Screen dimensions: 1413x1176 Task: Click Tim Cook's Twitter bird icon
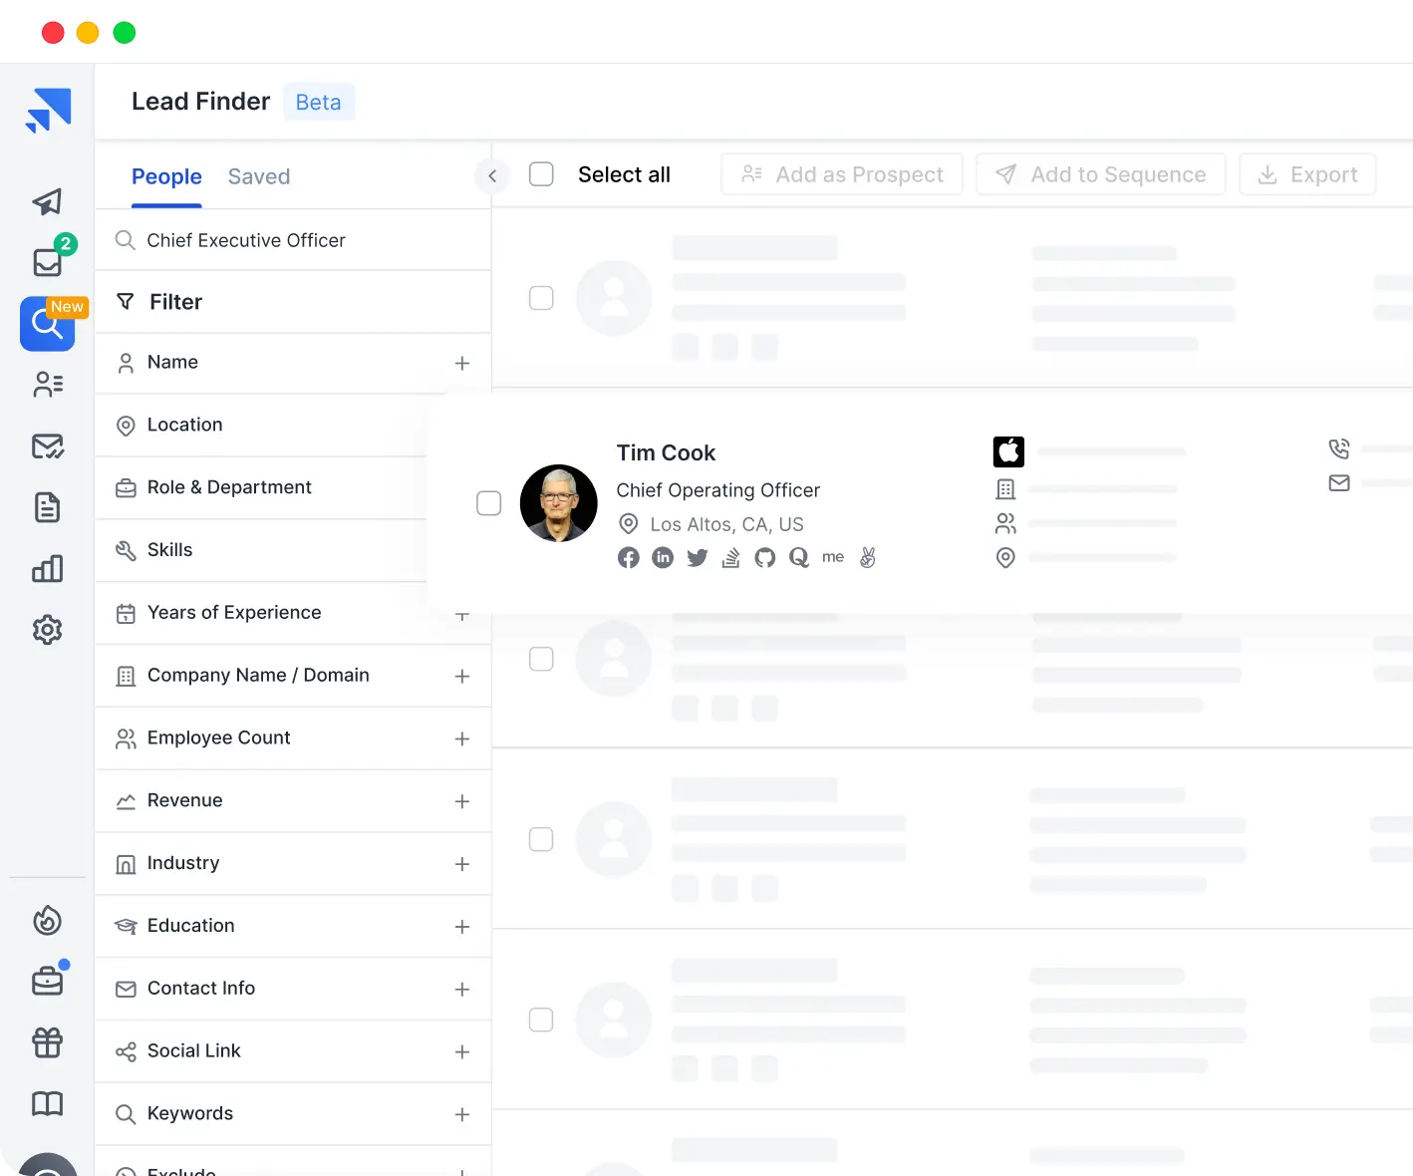(697, 558)
